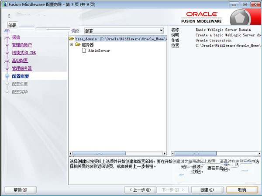Viewport: 262px width, 196px height.
Task: Collapse the 服务器 tree node
Action: coord(71,45)
